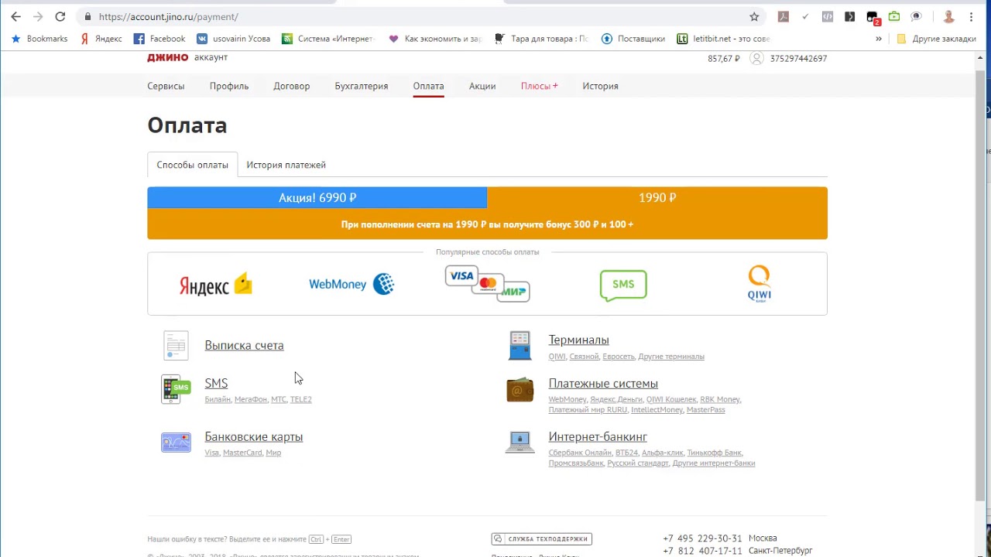Click the gray checkmark extension icon

coord(805,16)
